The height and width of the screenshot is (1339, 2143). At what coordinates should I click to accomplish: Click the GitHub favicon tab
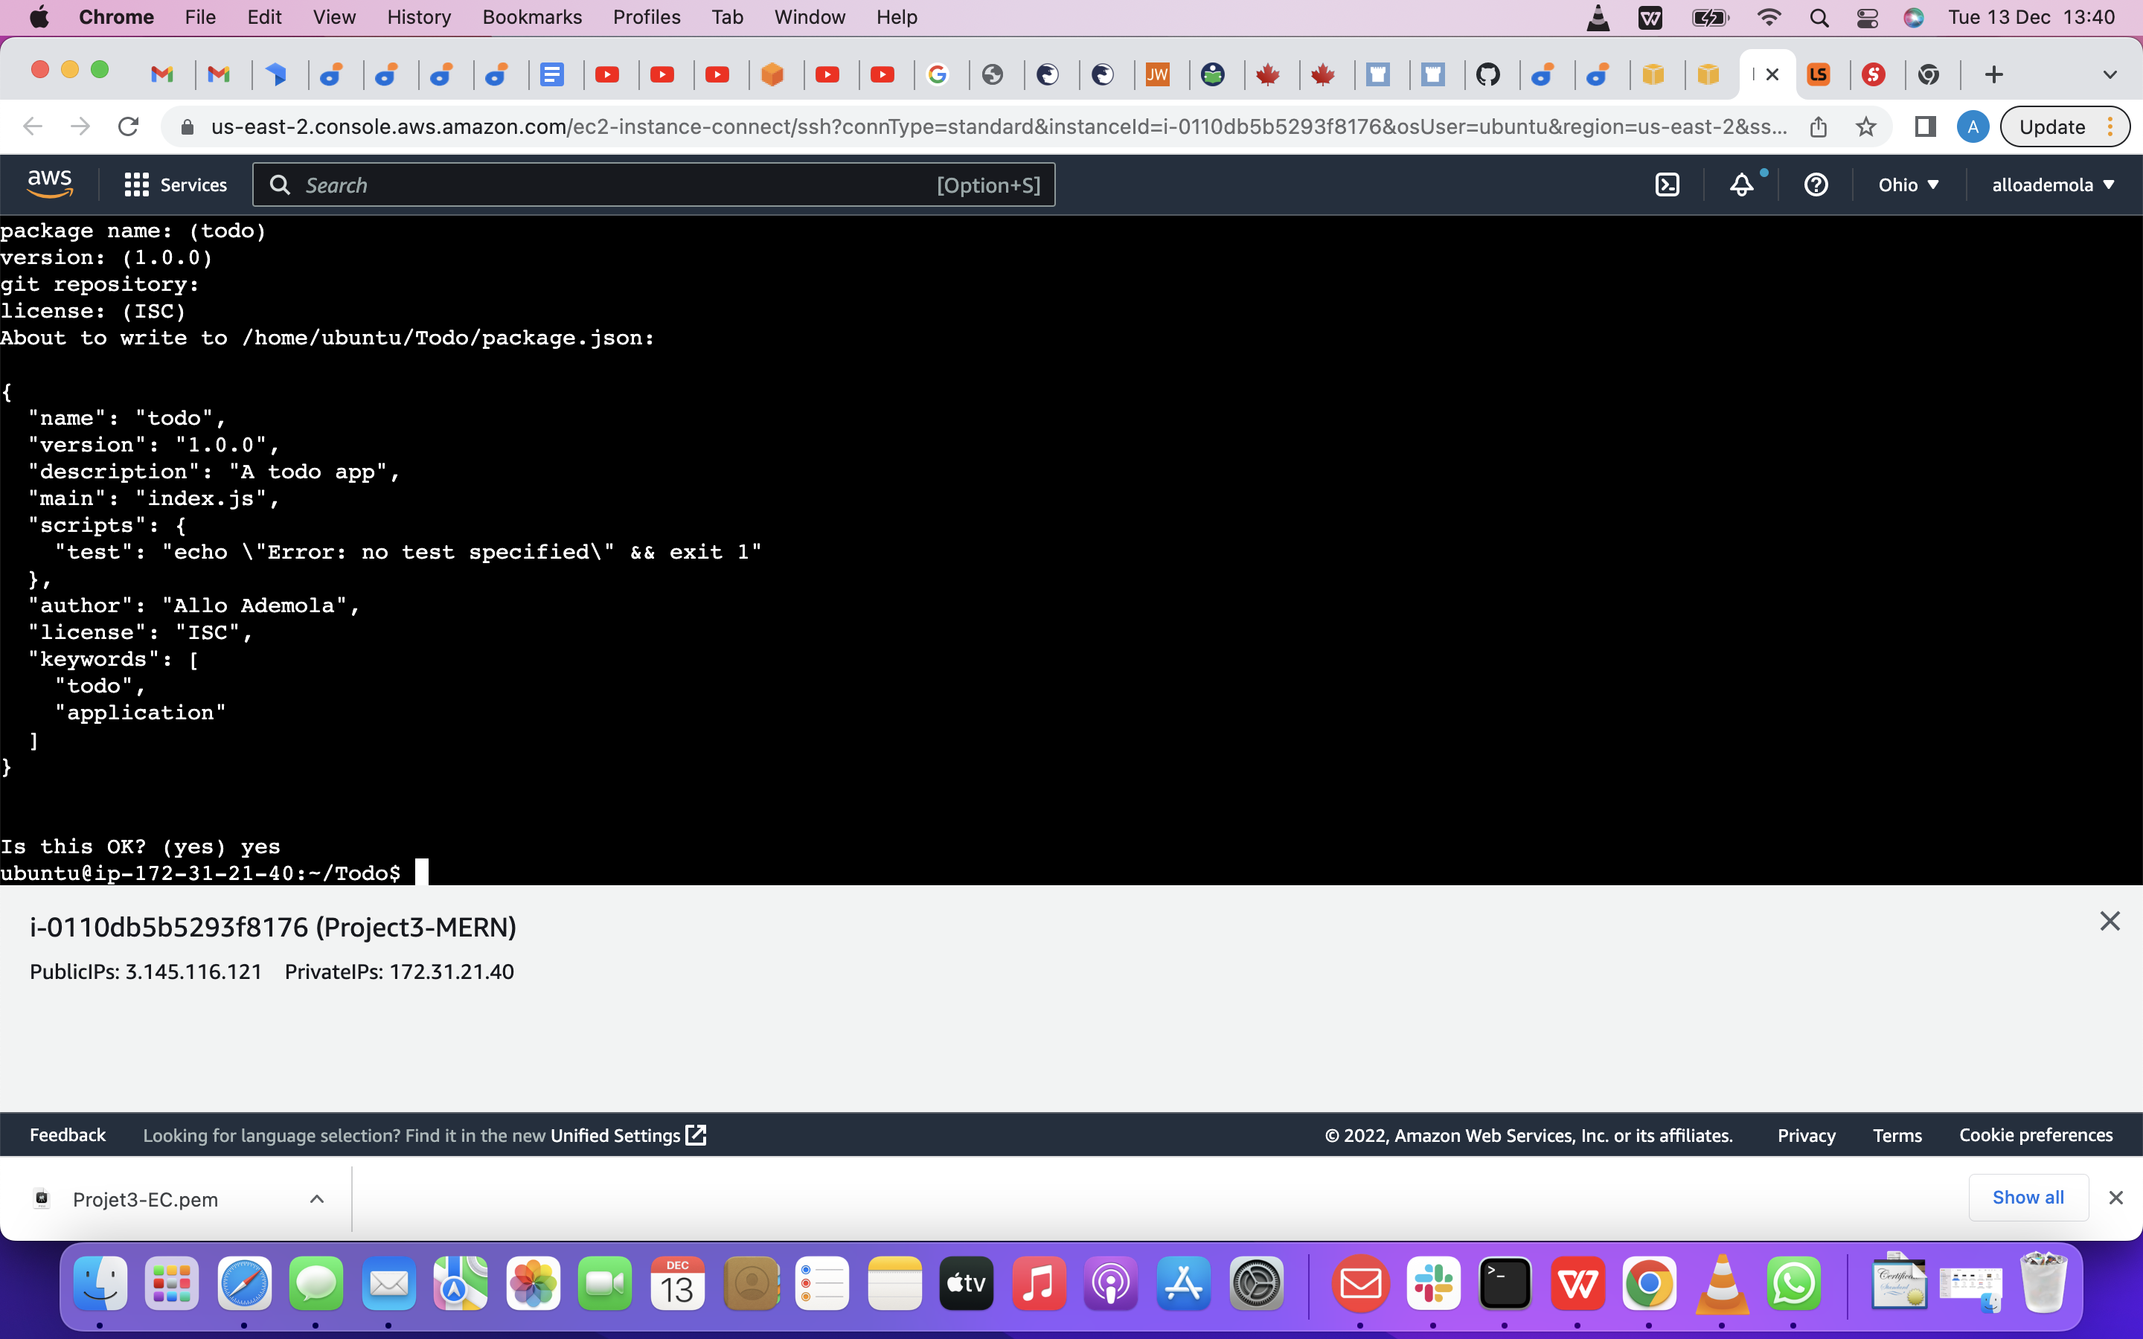tap(1490, 74)
